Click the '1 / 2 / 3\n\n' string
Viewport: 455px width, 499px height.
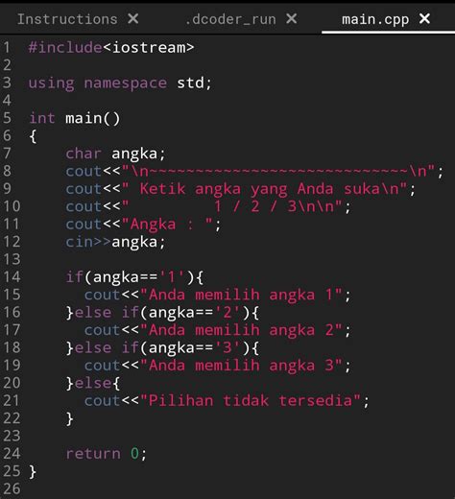point(279,206)
